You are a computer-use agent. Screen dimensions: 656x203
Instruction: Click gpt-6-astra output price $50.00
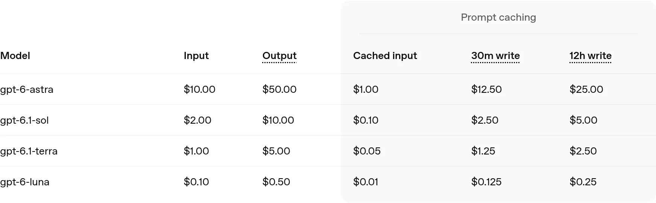[x=279, y=89]
